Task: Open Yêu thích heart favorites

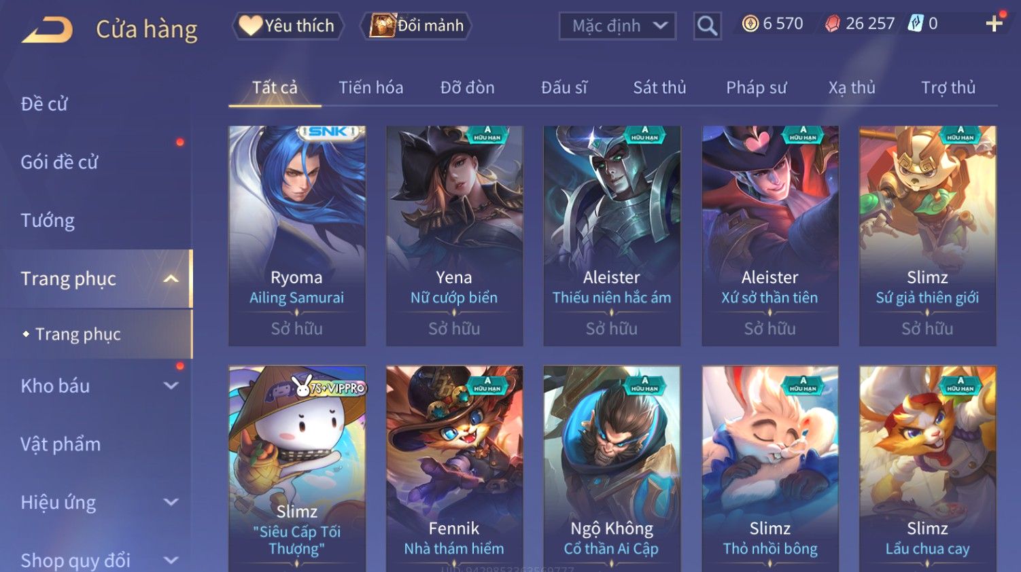Action: (287, 26)
